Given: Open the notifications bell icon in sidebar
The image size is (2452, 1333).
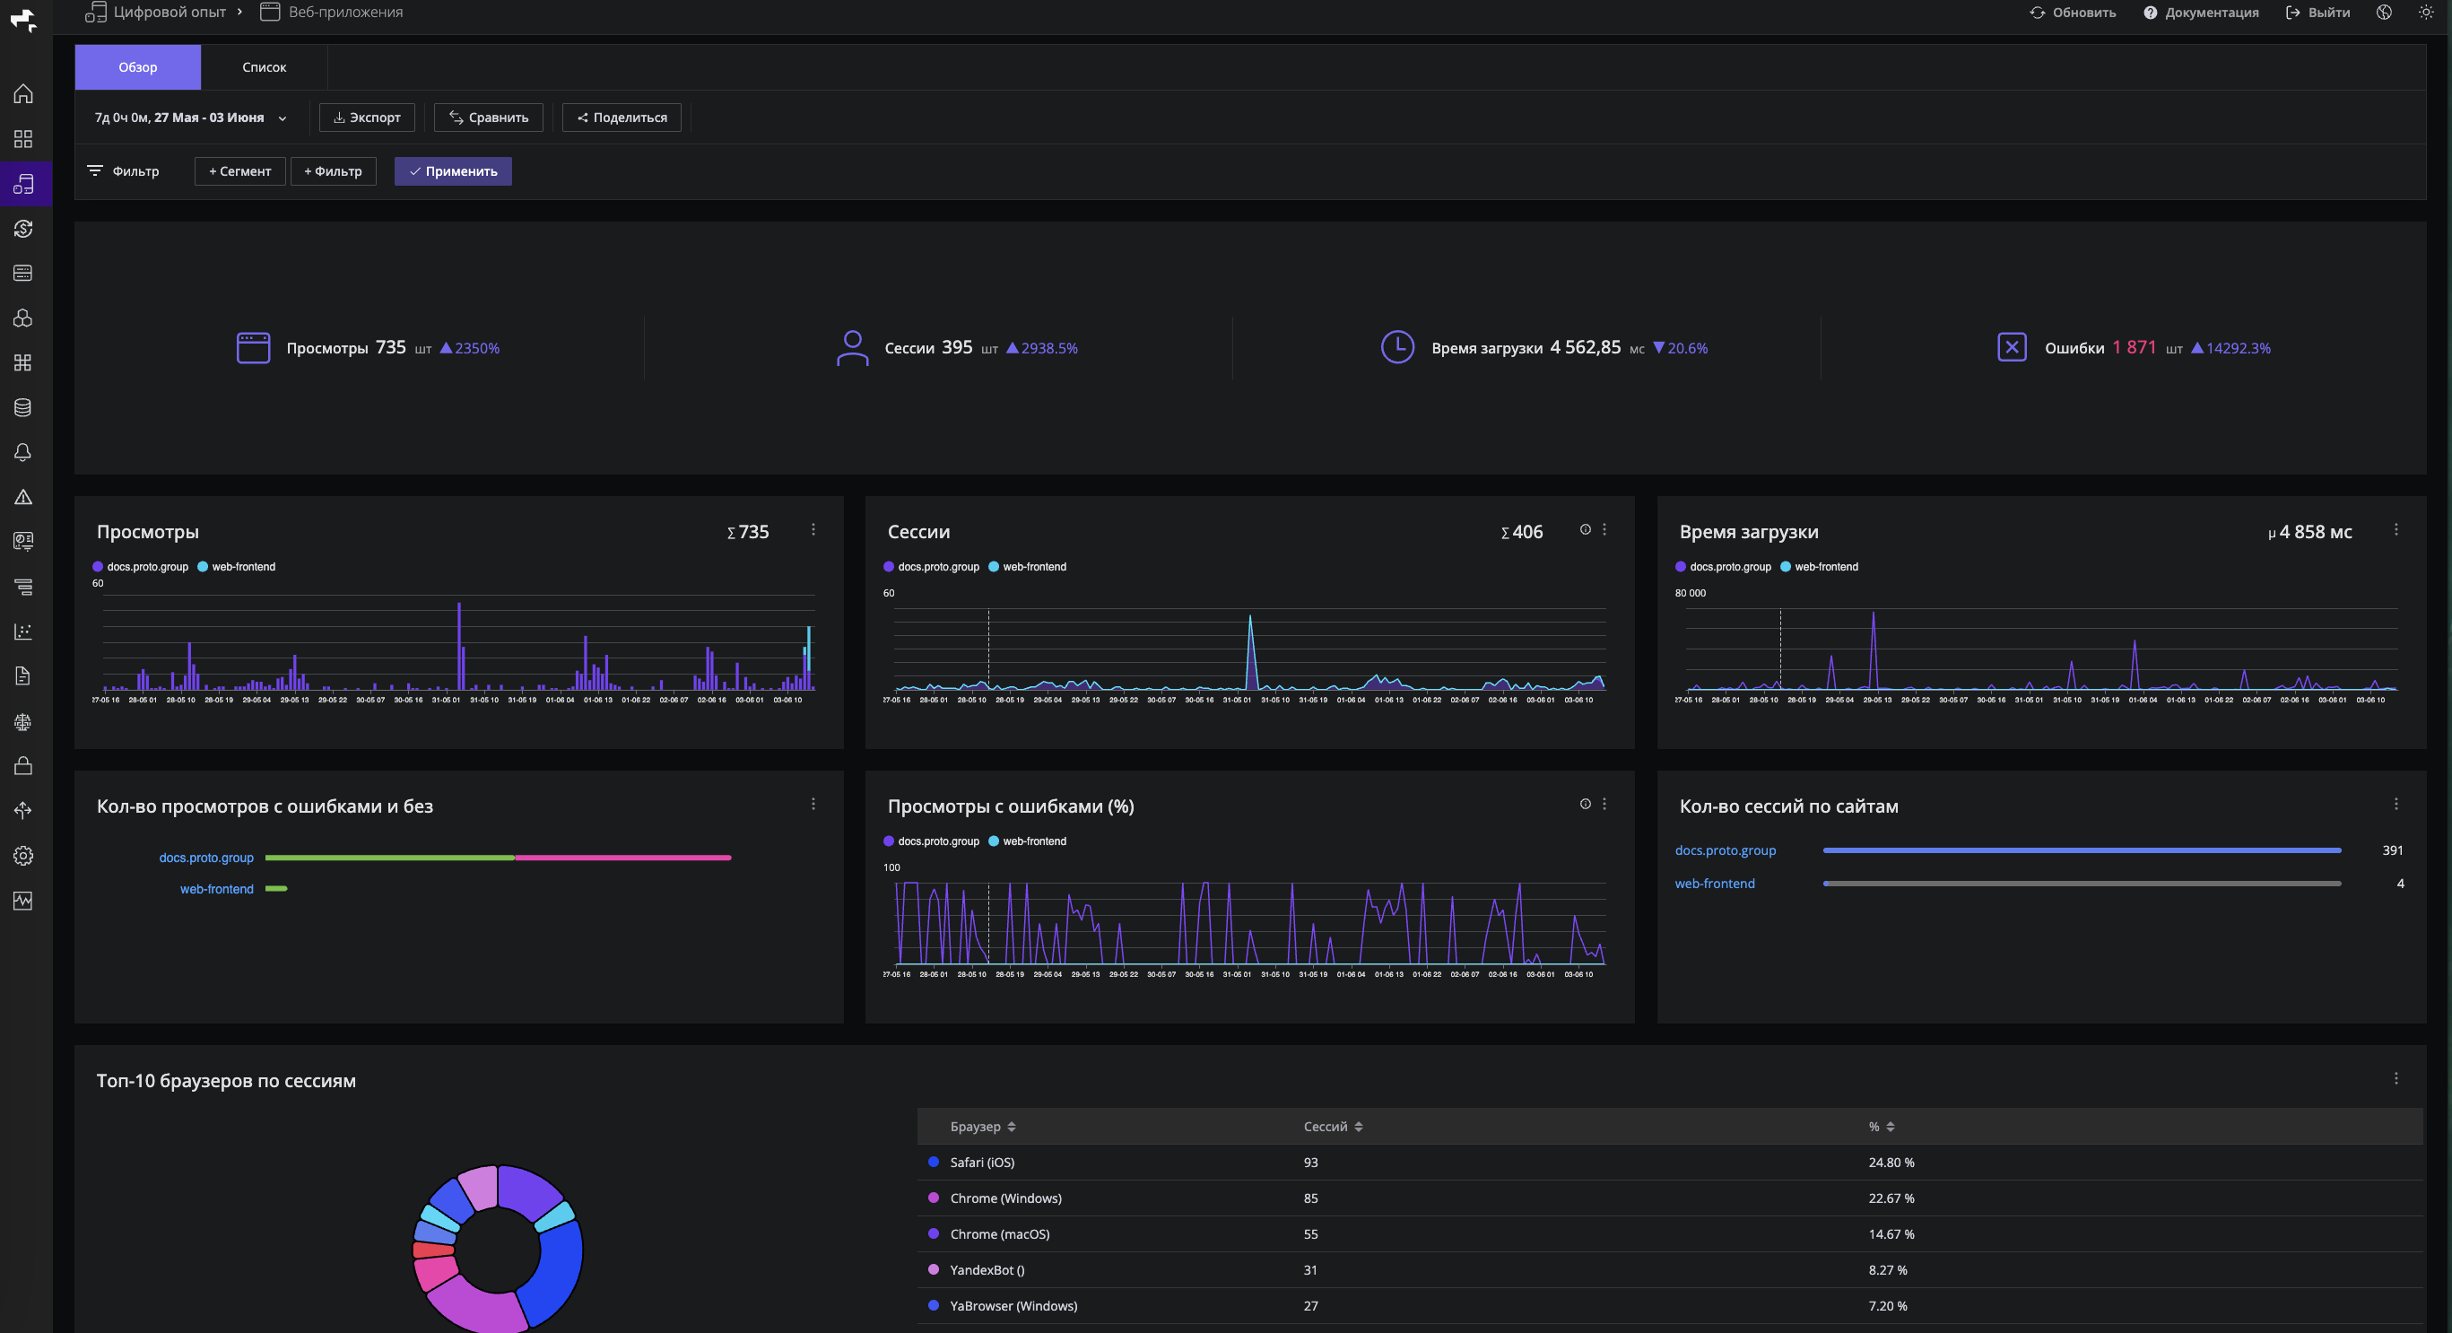Looking at the screenshot, I should click(x=22, y=452).
